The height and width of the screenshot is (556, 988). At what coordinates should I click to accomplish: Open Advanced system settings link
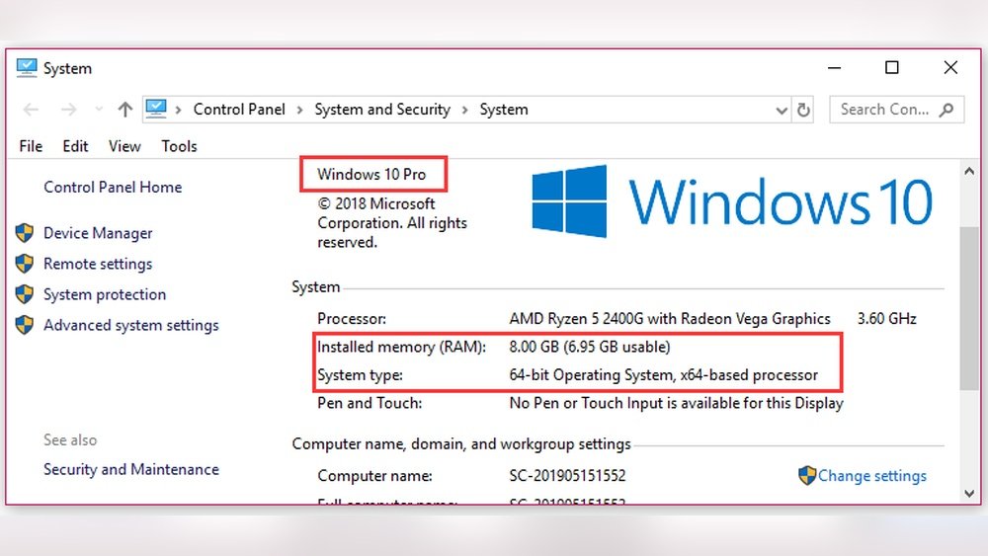click(130, 325)
